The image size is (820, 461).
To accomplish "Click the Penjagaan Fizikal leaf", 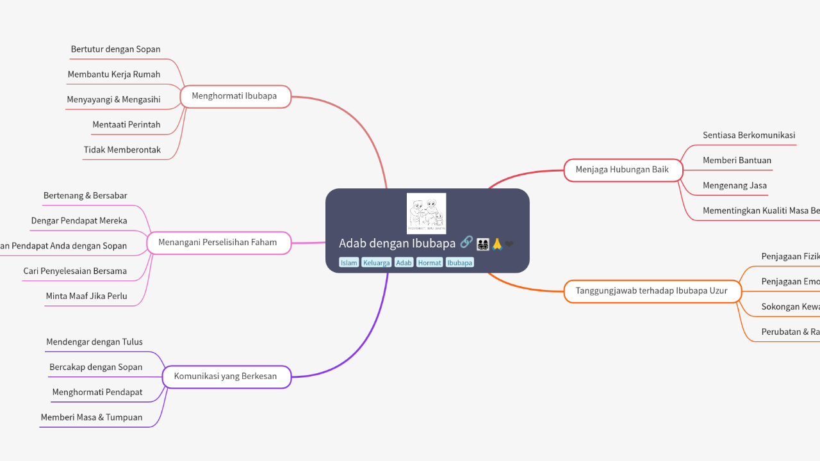I will coord(791,256).
